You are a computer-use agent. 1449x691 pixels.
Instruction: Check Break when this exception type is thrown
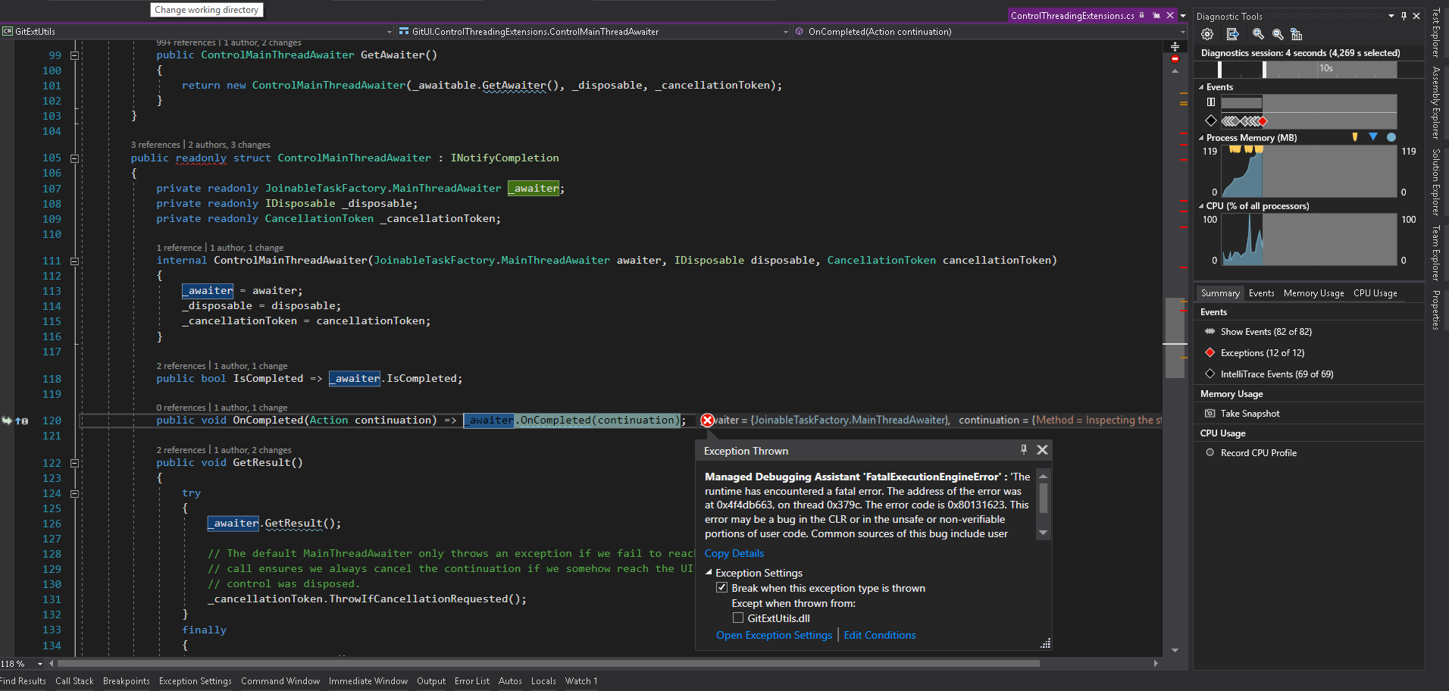[722, 587]
